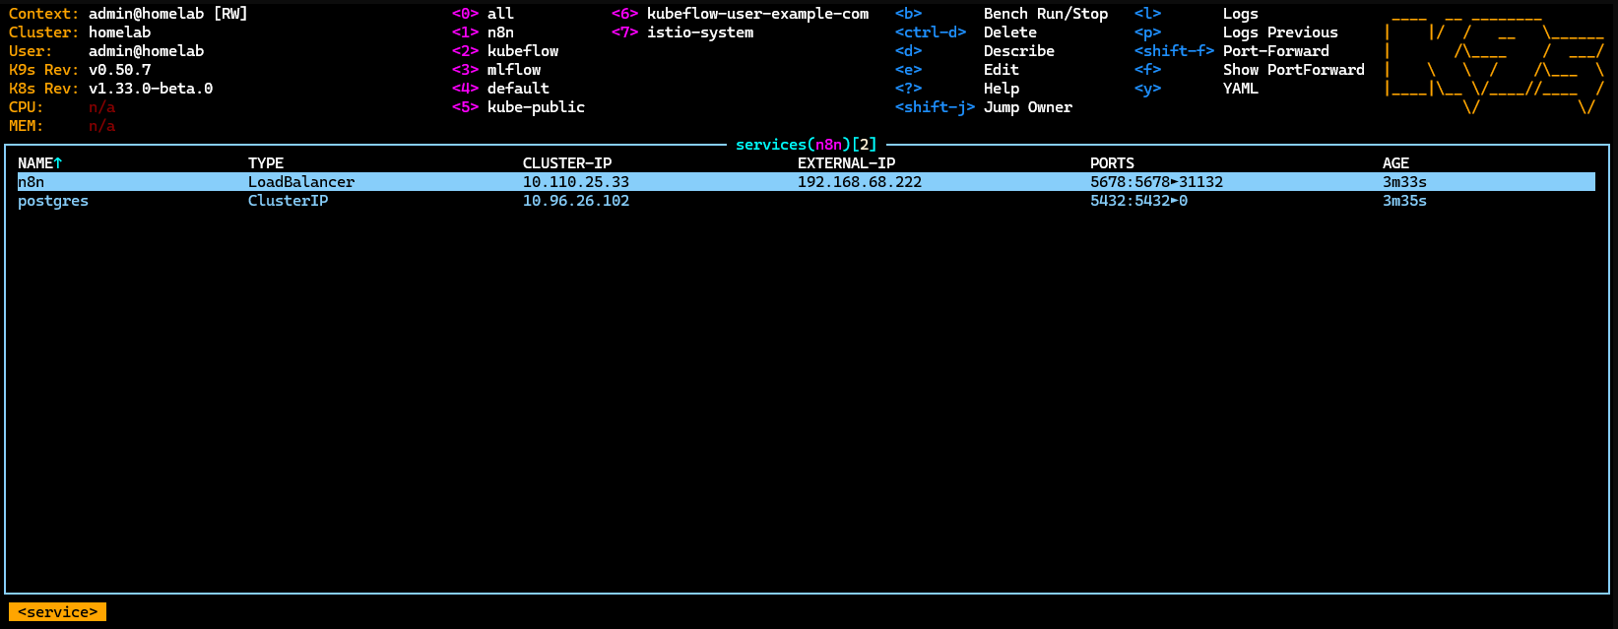Click the YAML command hint
Viewport: 1618px width, 629px height.
pyautogui.click(x=1241, y=89)
